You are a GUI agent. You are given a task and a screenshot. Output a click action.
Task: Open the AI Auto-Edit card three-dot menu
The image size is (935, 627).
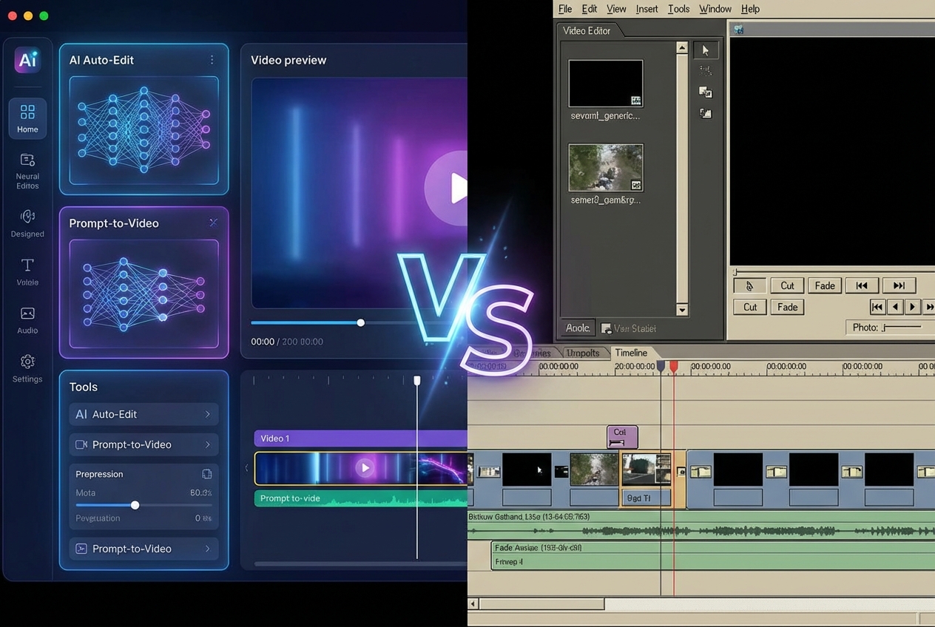pyautogui.click(x=212, y=60)
